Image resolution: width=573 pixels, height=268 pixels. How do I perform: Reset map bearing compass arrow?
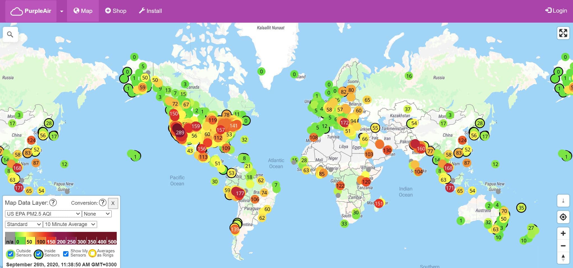[563, 258]
